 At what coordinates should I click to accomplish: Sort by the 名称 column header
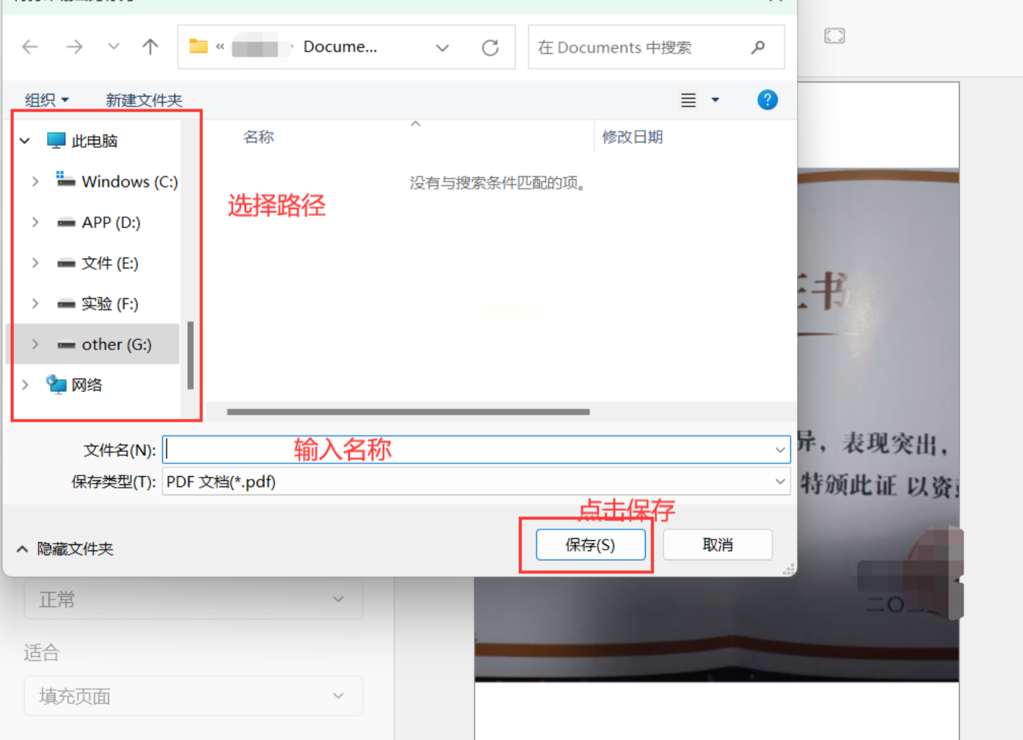[x=258, y=137]
